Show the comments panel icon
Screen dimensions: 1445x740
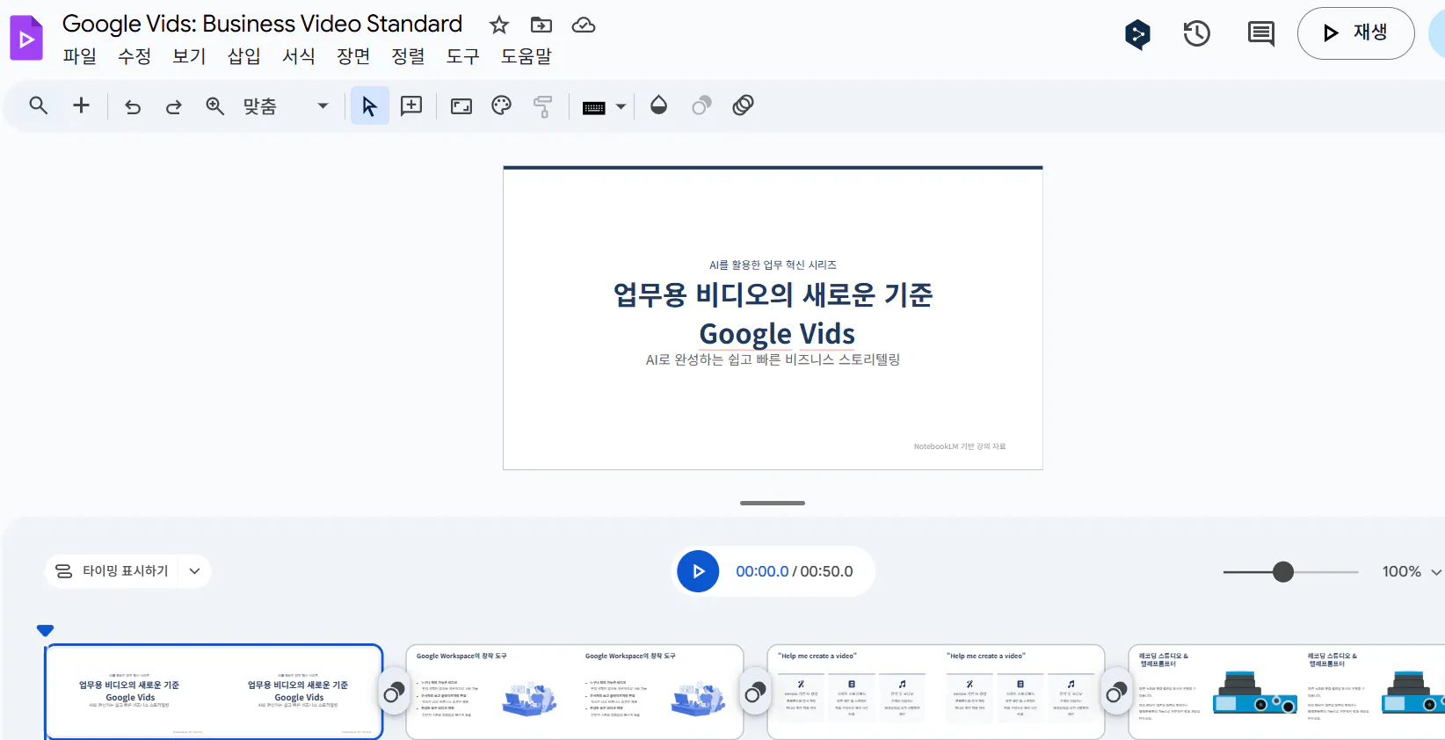(x=1261, y=34)
